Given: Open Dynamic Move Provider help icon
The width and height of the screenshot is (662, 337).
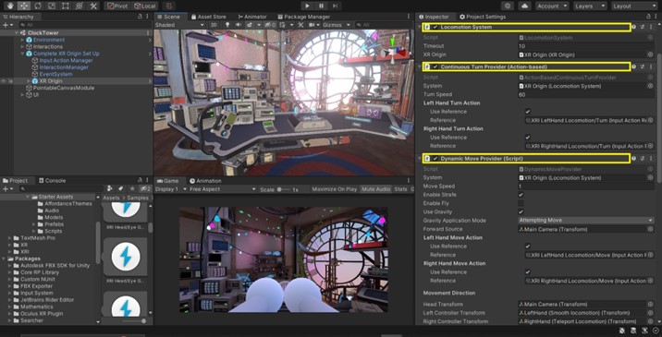Looking at the screenshot, I should coord(633,159).
